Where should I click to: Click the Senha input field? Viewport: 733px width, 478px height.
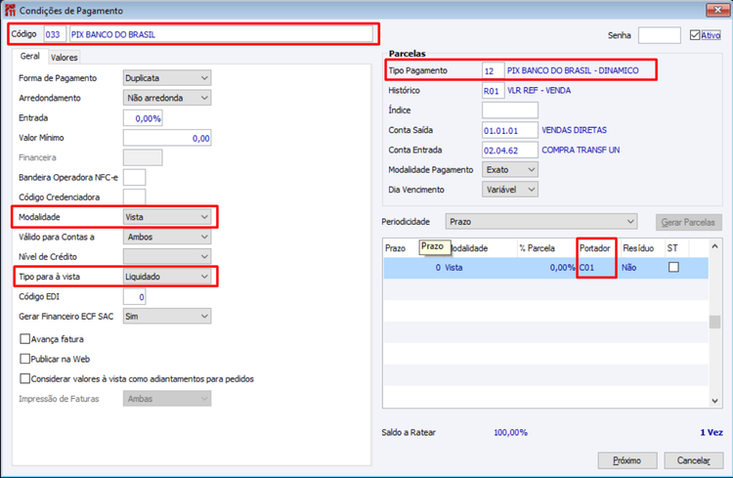pos(659,35)
